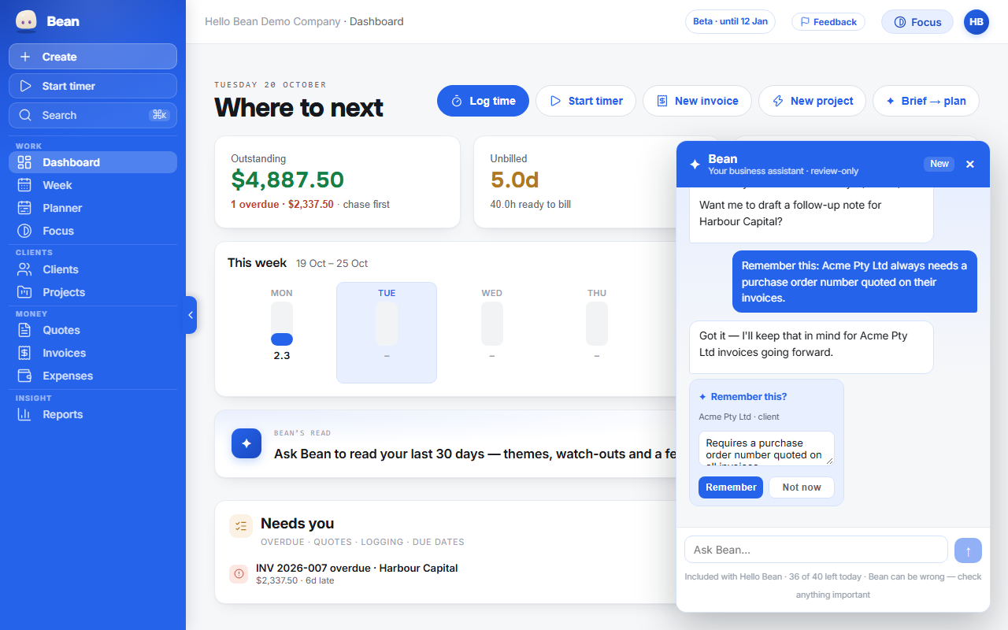This screenshot has width=1008, height=630.
Task: Start timer from the sidebar
Action: pyautogui.click(x=93, y=86)
